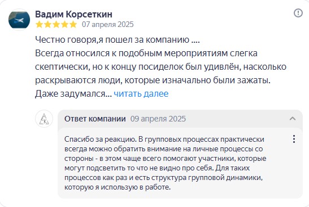Click the fifth rating star
This screenshot has height=207, width=309.
pos(73,25)
